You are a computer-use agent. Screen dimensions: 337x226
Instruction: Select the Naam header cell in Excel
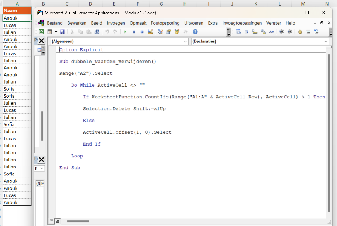(17, 11)
